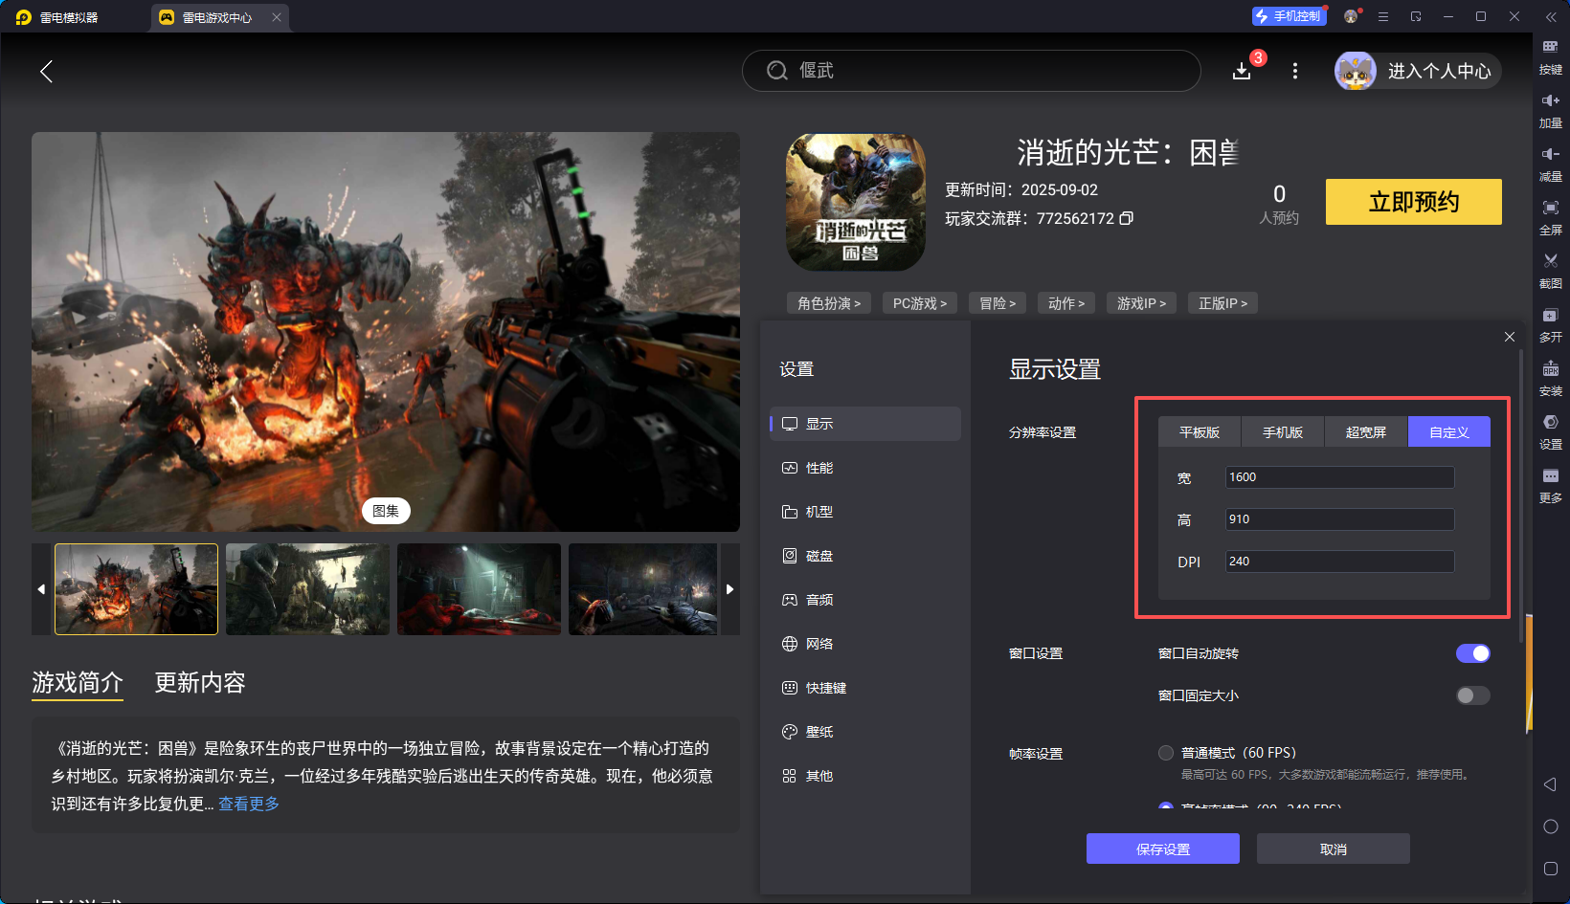Click the 查看更多 link
The height and width of the screenshot is (904, 1570).
[249, 804]
